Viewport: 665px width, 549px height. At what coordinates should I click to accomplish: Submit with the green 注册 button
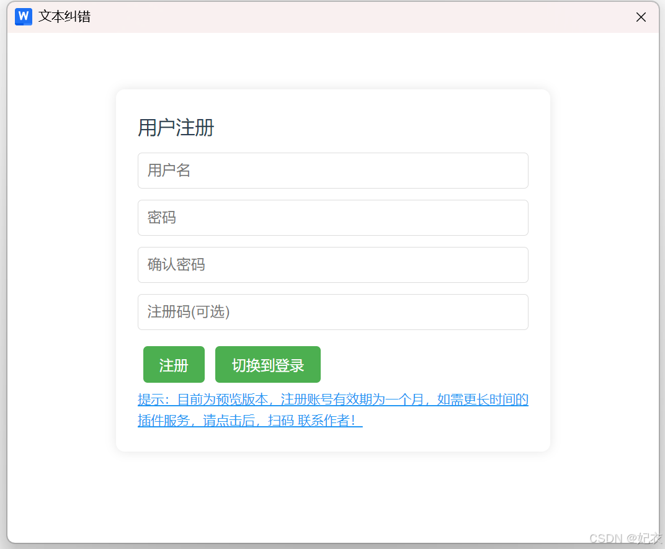(174, 364)
